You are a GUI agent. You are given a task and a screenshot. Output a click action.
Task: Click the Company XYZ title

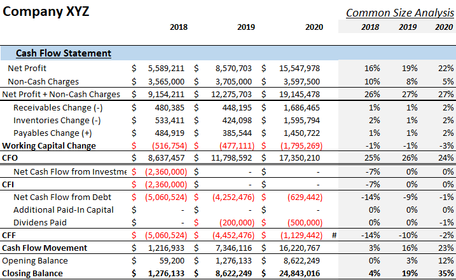(46, 11)
